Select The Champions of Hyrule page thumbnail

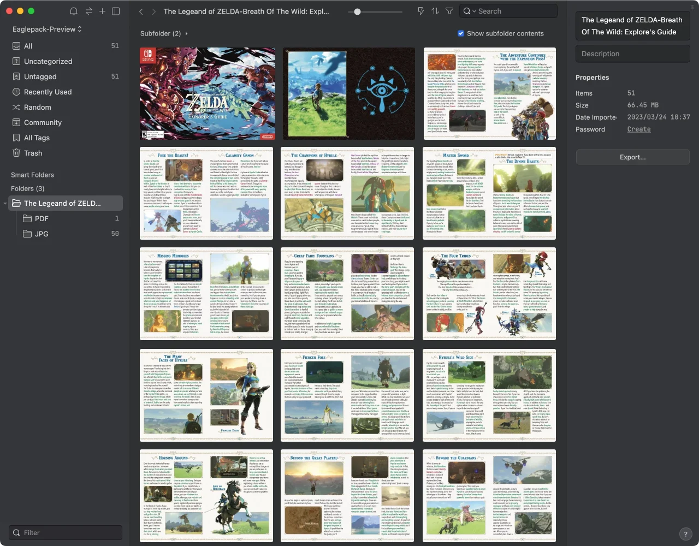click(x=347, y=193)
